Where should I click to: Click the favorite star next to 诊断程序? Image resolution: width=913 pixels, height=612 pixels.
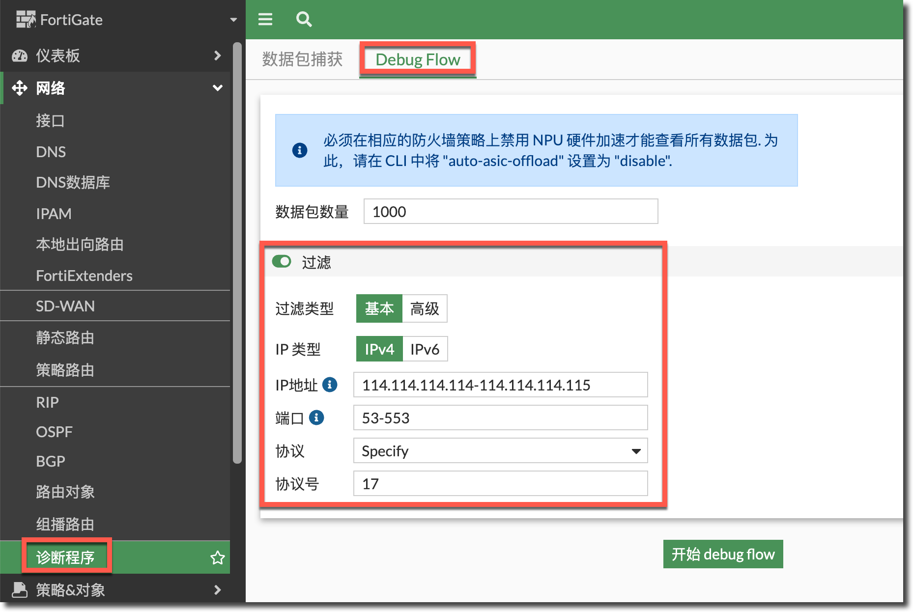(x=217, y=557)
